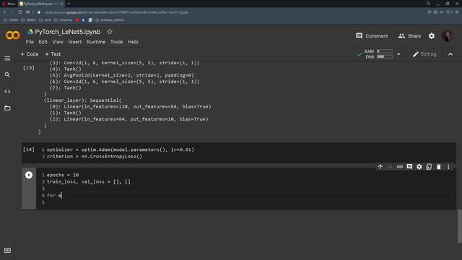Click the train_loss, val_loss line
Screen dimensions: 462x260
[88, 182]
